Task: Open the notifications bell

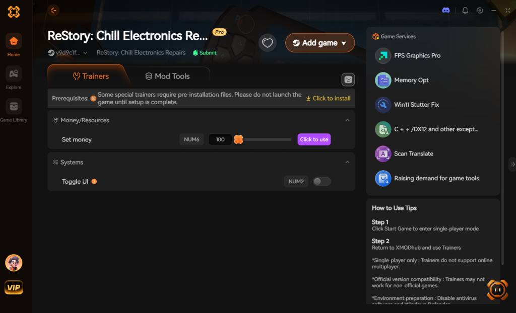Action: 465,11
